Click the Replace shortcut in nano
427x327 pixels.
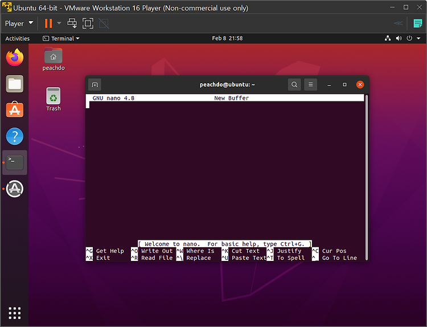tap(194, 258)
